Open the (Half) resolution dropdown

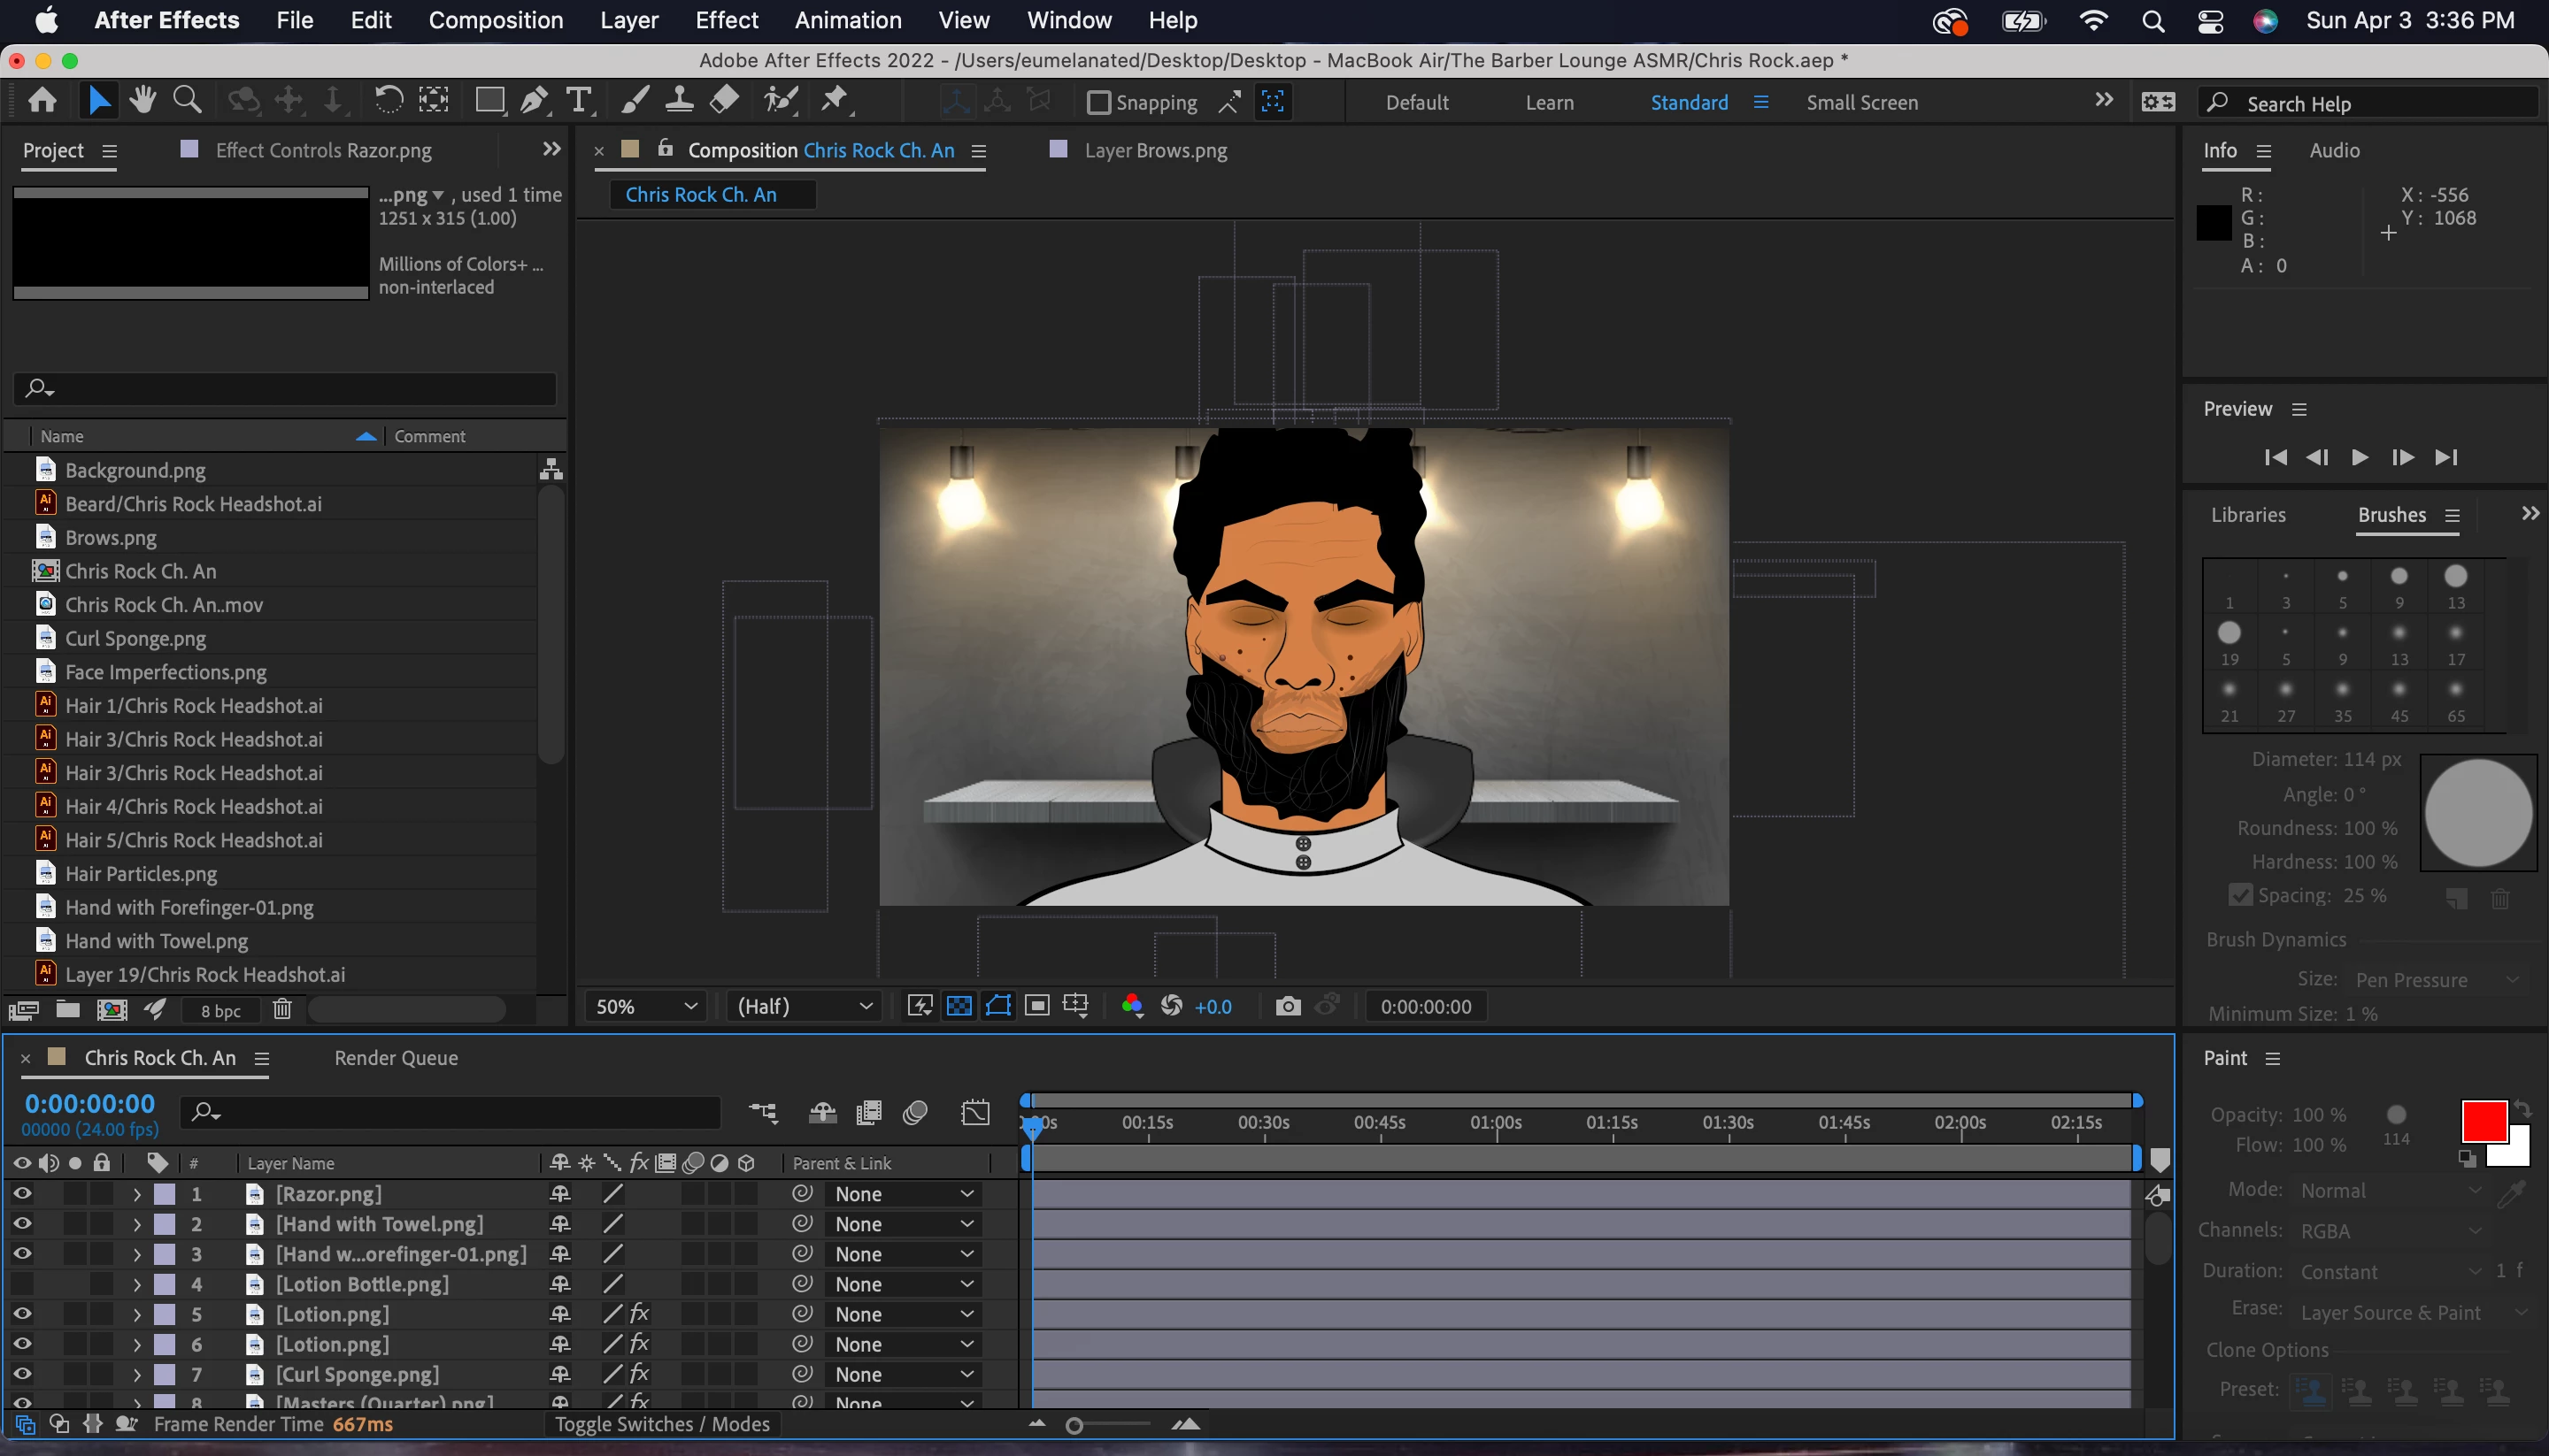click(805, 1006)
